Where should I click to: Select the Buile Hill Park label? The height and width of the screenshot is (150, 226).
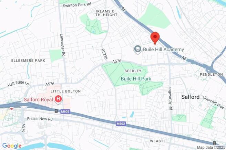coord(136,79)
